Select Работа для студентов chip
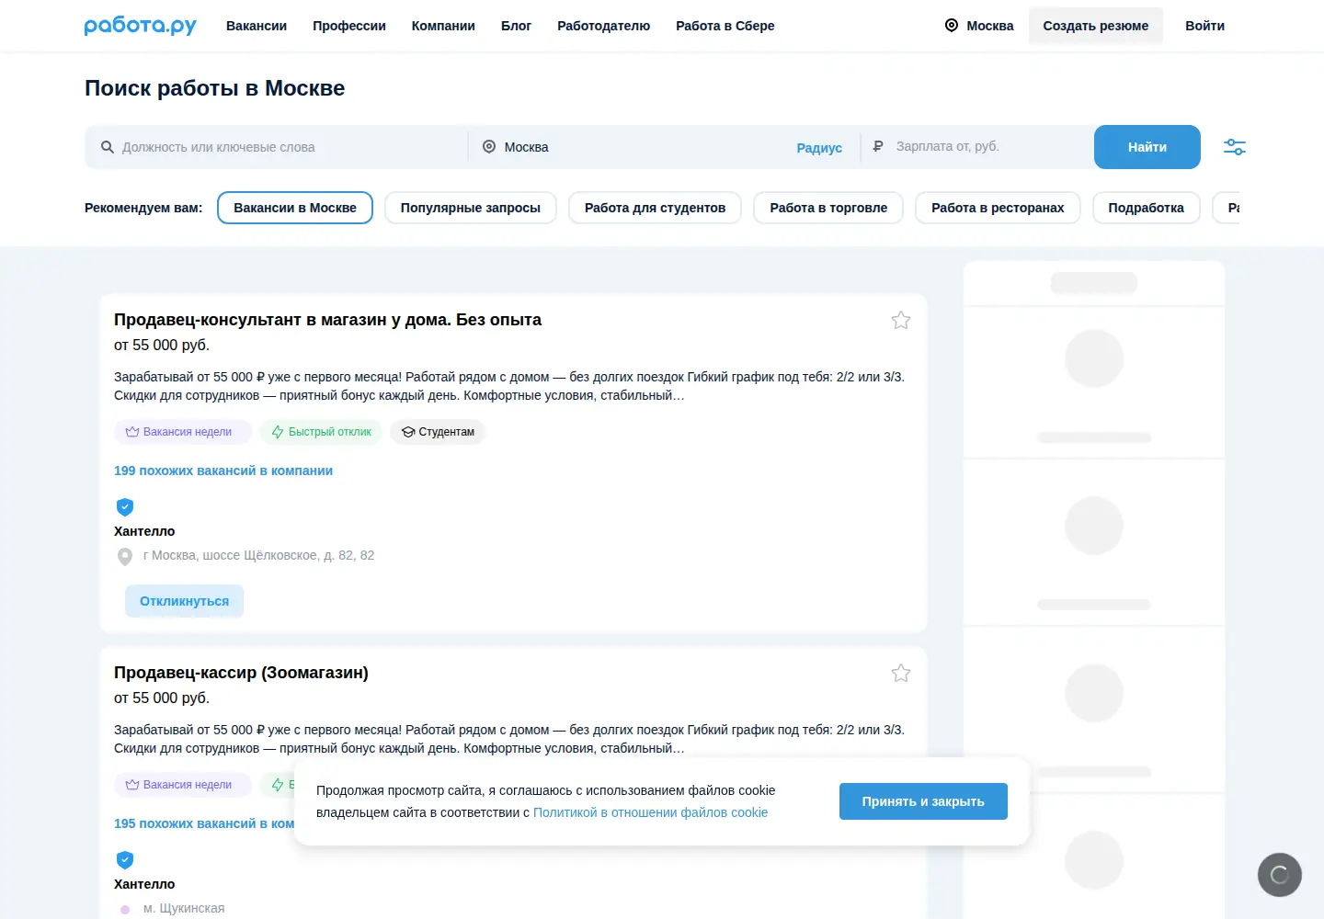1324x919 pixels. [656, 208]
